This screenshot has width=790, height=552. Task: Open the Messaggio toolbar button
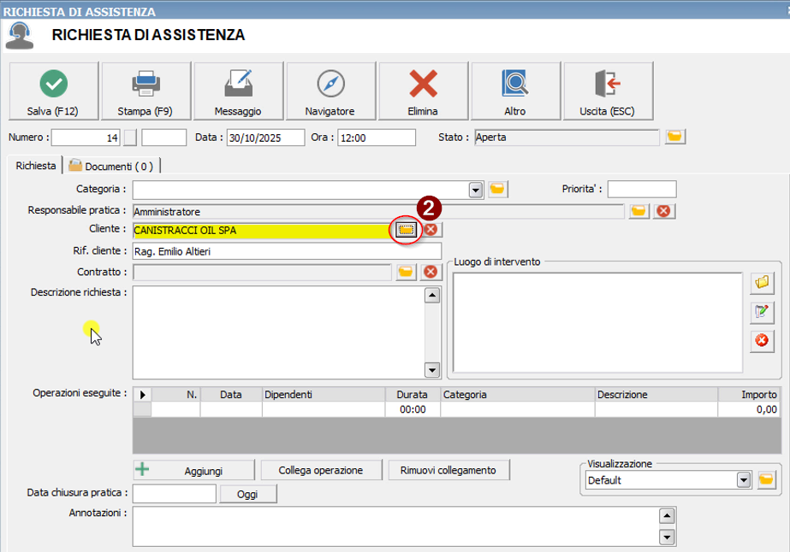(x=238, y=91)
